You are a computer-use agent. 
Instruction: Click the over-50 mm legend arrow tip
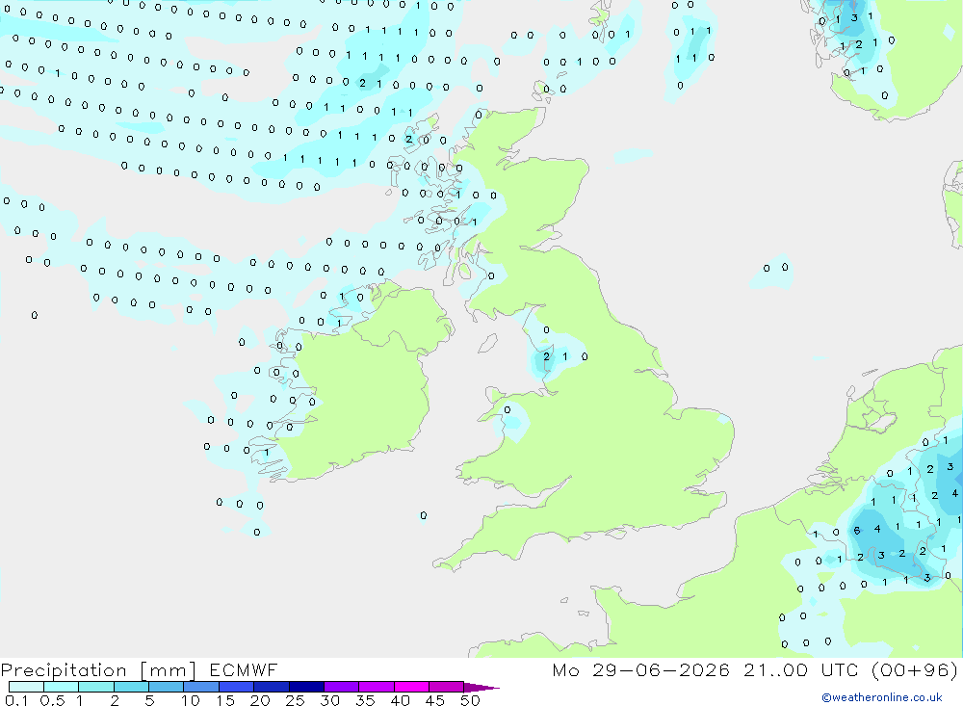482,688
